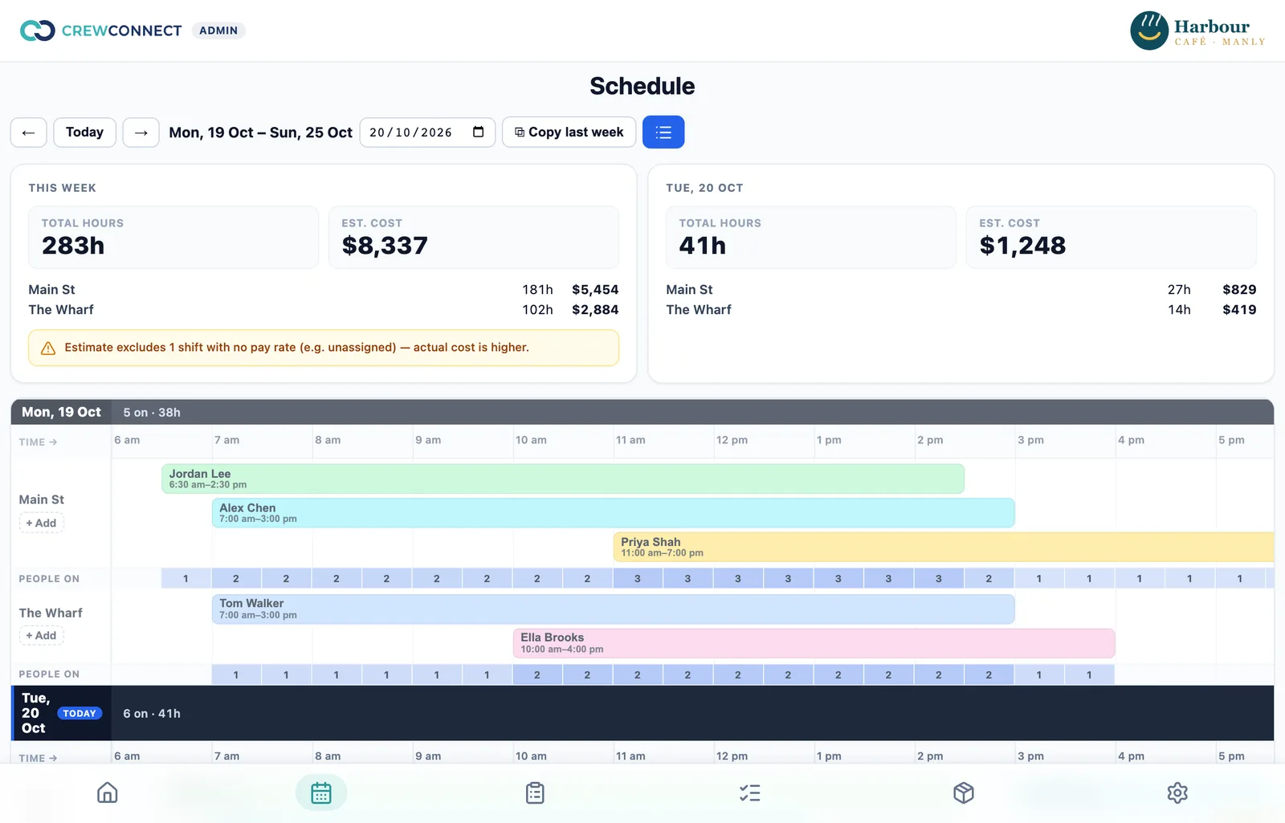1285x823 pixels.
Task: Go to next week with right arrow
Action: pyautogui.click(x=141, y=132)
